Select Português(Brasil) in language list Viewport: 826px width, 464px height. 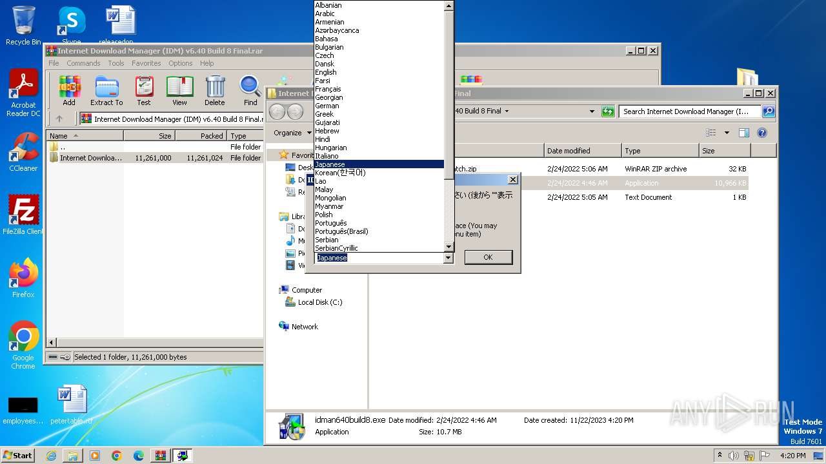click(x=379, y=231)
